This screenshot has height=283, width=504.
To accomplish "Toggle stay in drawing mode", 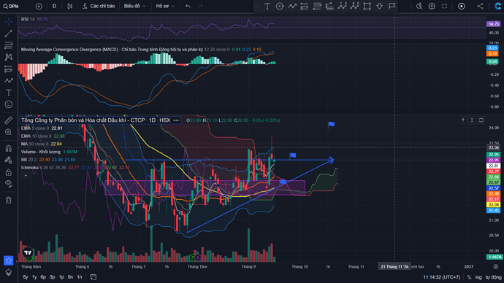I will 9,160.
